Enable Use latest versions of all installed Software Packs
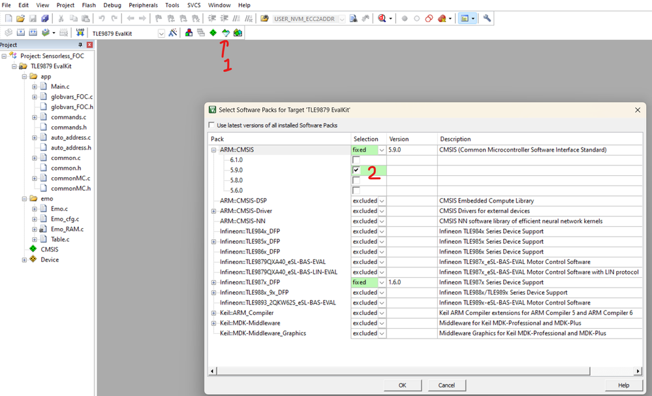This screenshot has height=396, width=652. click(x=212, y=125)
